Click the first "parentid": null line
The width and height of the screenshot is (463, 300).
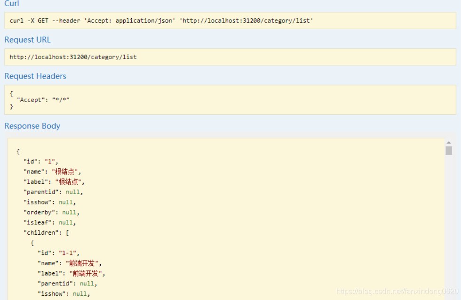pos(53,192)
